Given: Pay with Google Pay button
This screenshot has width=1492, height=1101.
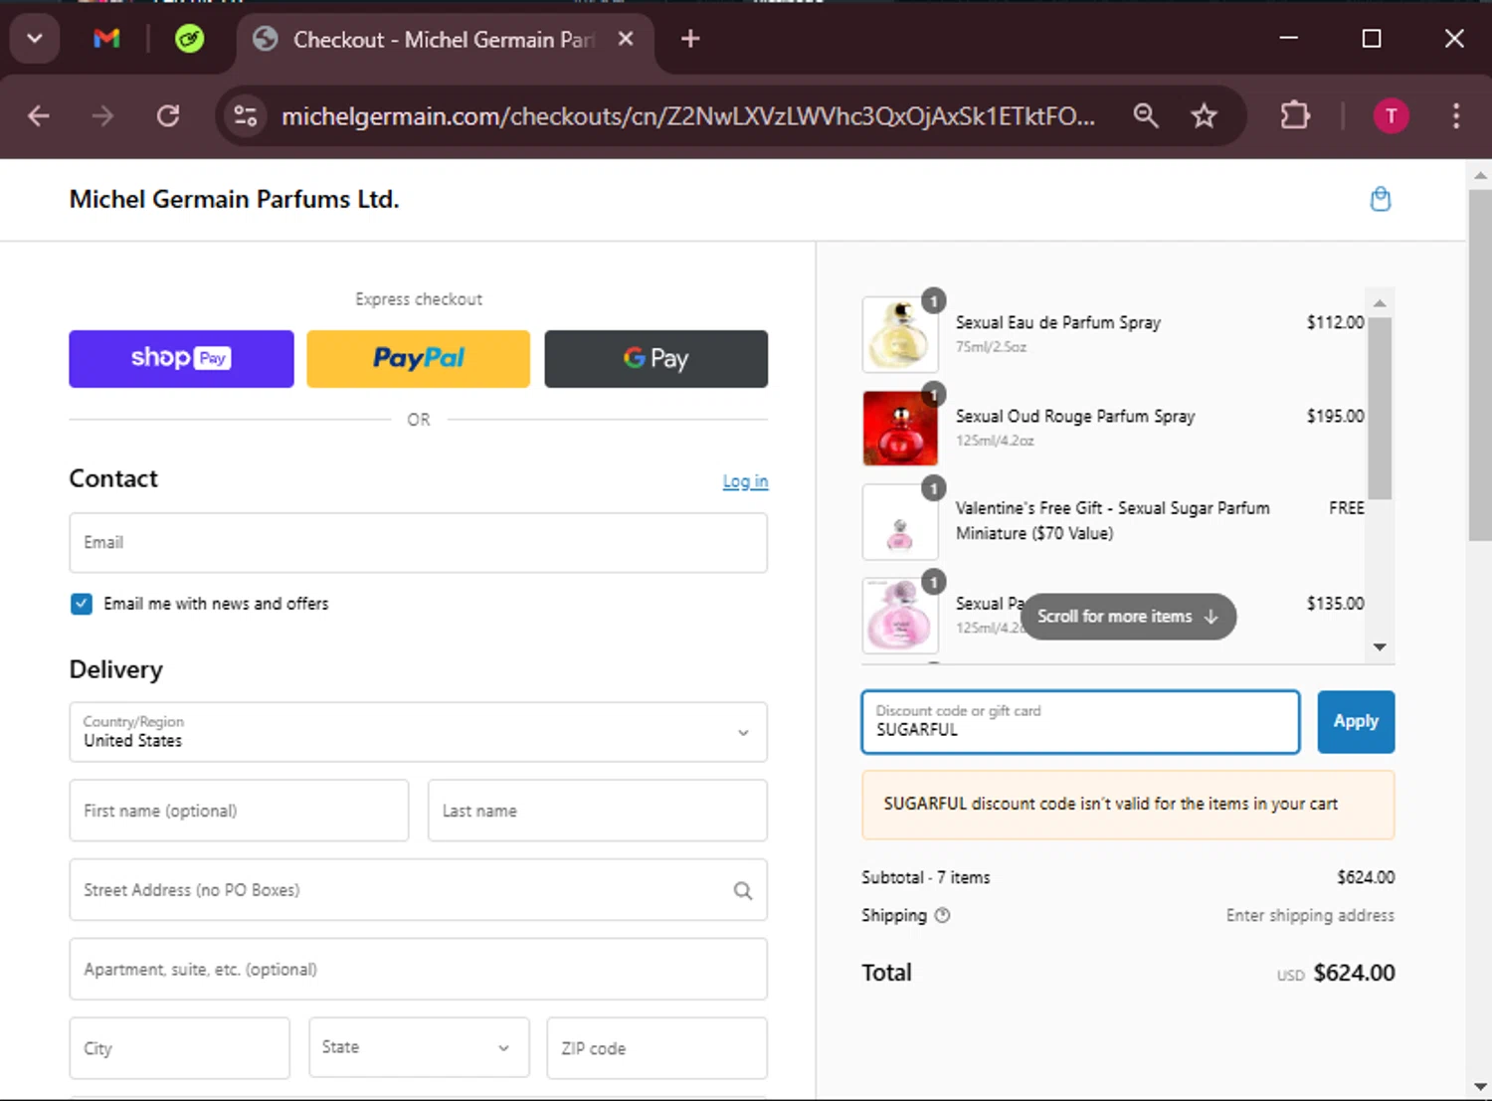Looking at the screenshot, I should (656, 359).
